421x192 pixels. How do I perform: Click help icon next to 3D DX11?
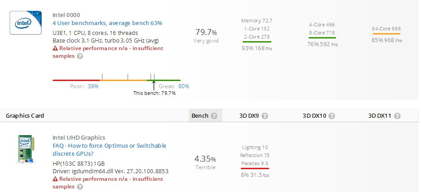(397, 116)
